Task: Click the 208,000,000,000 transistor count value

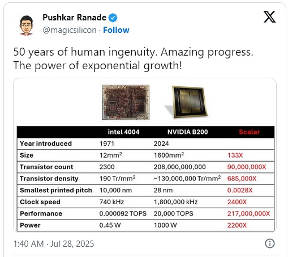Action: (179, 167)
